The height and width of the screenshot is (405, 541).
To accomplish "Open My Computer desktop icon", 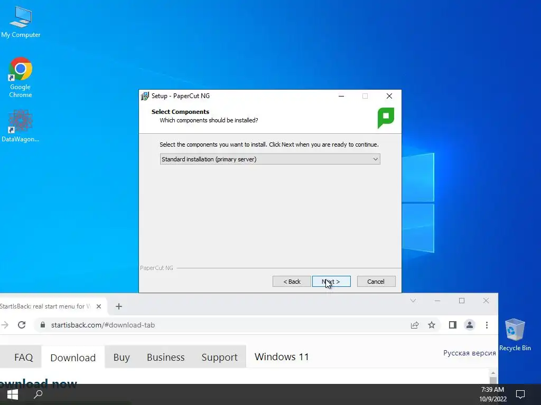I will 21,22.
